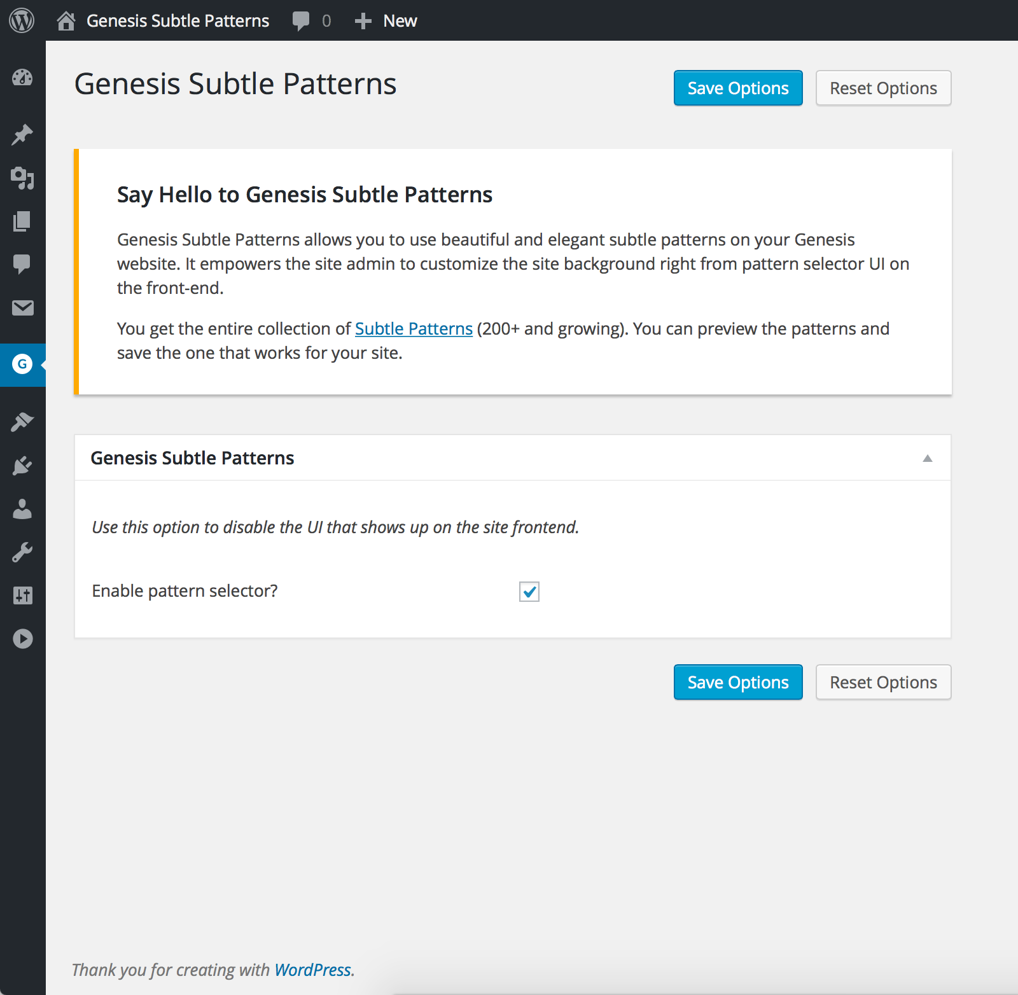Open the WordPress logo menu

click(22, 20)
